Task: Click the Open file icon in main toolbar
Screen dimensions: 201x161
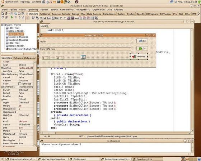Action: pyautogui.click(x=6, y=14)
